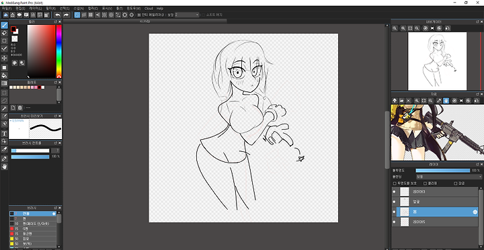
Task: Click highlighted hand icon in reference panel
Action: [x=446, y=101]
